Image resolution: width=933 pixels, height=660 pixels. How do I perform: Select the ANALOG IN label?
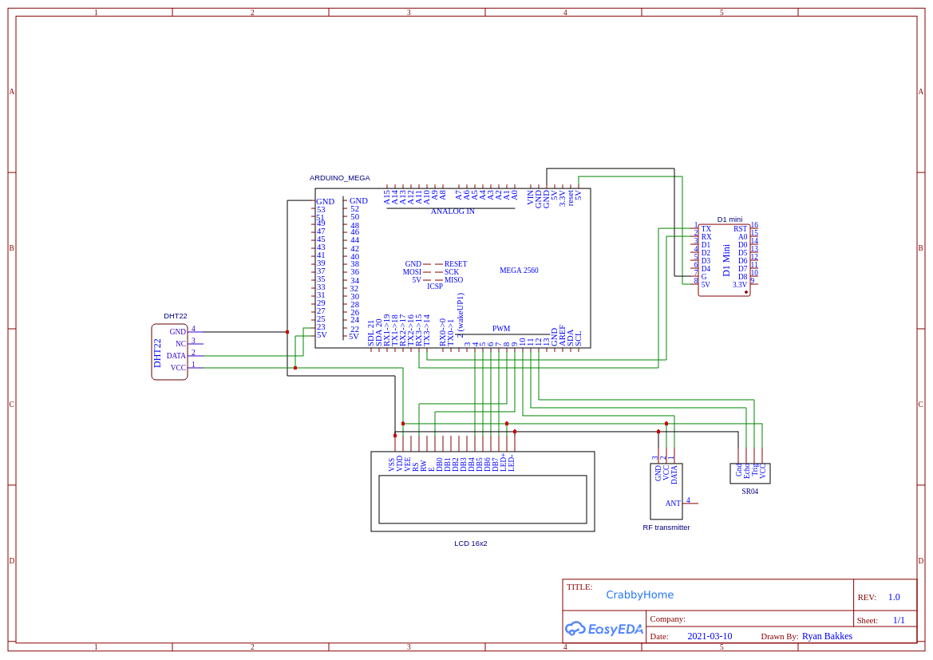[453, 211]
